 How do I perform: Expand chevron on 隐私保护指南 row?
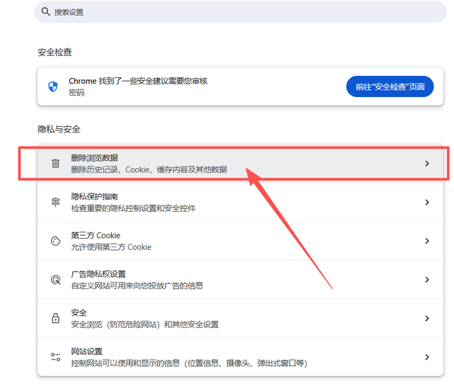coord(427,202)
